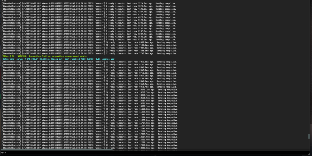Click the log line with "4928.5ms ago"

(89, 17)
